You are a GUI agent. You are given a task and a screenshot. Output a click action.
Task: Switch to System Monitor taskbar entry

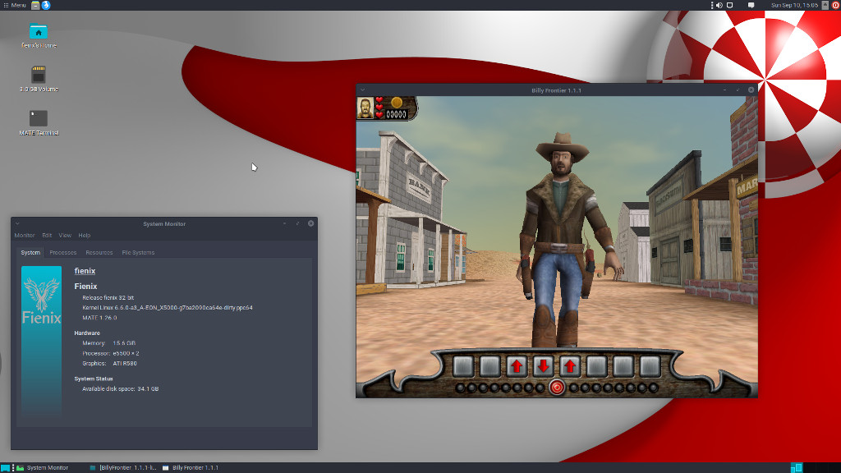pos(43,467)
